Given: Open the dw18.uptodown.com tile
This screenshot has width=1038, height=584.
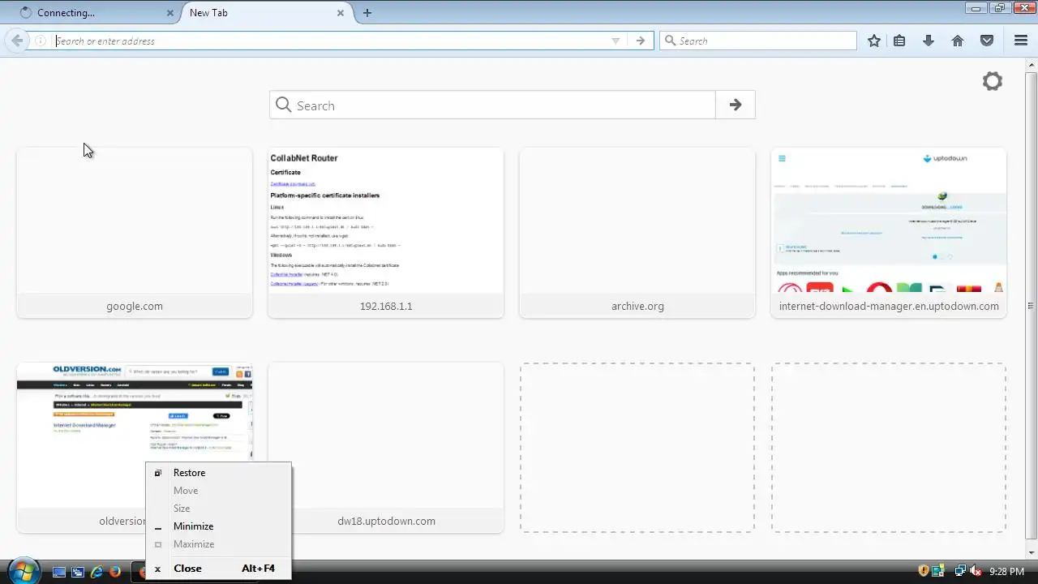Looking at the screenshot, I should point(386,448).
